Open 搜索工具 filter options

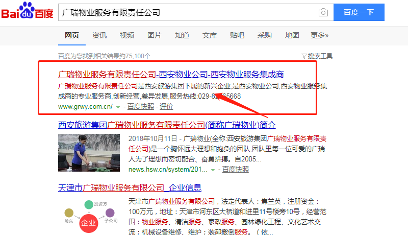317,56
